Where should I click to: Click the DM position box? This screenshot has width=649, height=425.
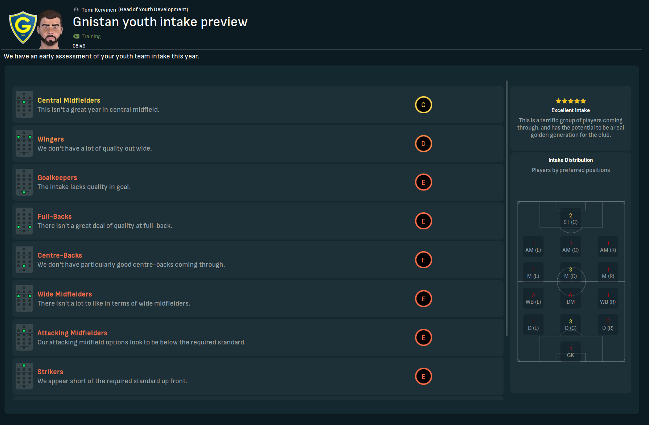coord(571,299)
